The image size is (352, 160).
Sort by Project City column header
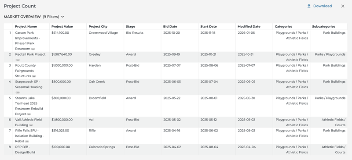point(98,26)
